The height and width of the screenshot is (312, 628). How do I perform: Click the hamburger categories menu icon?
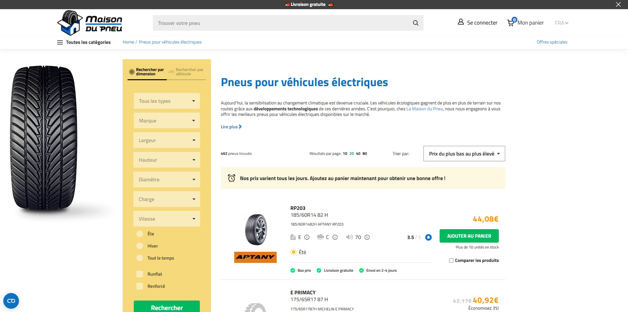tap(60, 42)
